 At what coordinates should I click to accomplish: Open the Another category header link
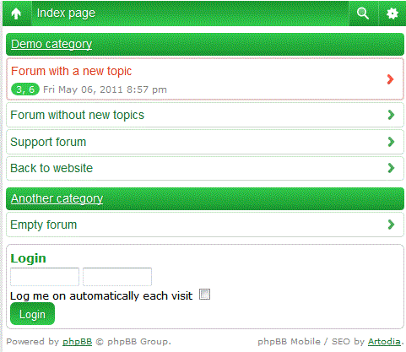tap(57, 198)
